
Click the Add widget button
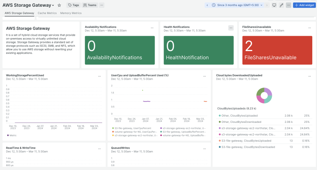click(x=304, y=5)
